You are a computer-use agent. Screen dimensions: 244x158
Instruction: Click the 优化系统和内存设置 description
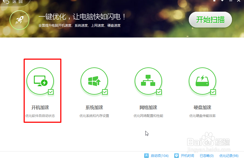[x=94, y=116]
